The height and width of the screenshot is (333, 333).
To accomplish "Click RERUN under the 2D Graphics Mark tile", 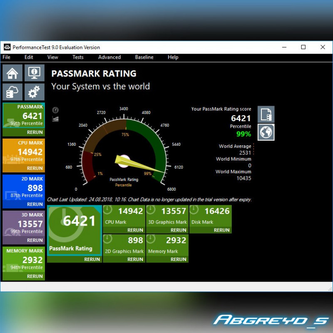I will (x=135, y=259).
